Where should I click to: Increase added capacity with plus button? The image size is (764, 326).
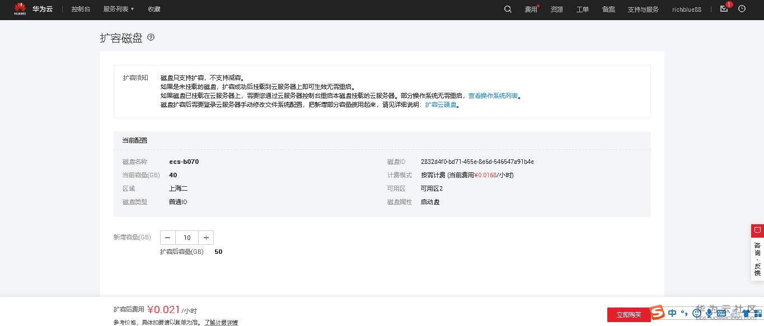click(206, 238)
